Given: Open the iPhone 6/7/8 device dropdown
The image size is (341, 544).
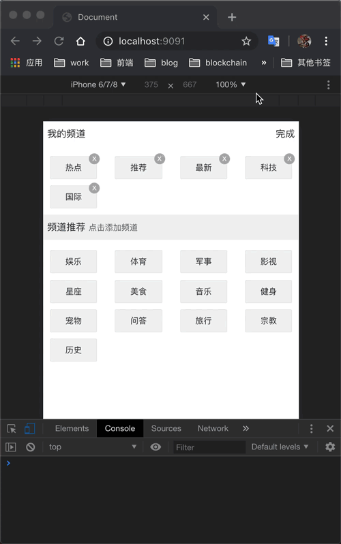Looking at the screenshot, I should pos(98,84).
